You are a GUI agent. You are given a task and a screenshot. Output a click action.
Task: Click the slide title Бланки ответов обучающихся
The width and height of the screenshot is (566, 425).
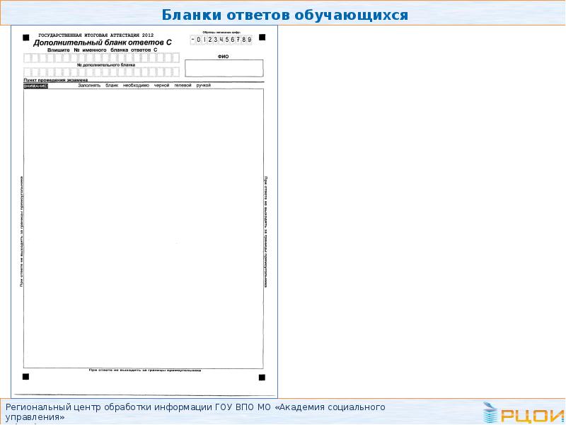(286, 15)
